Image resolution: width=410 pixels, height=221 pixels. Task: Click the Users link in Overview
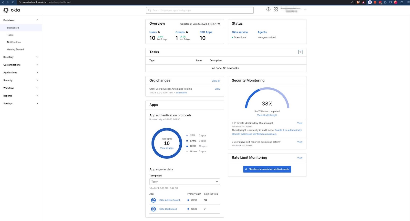[153, 32]
